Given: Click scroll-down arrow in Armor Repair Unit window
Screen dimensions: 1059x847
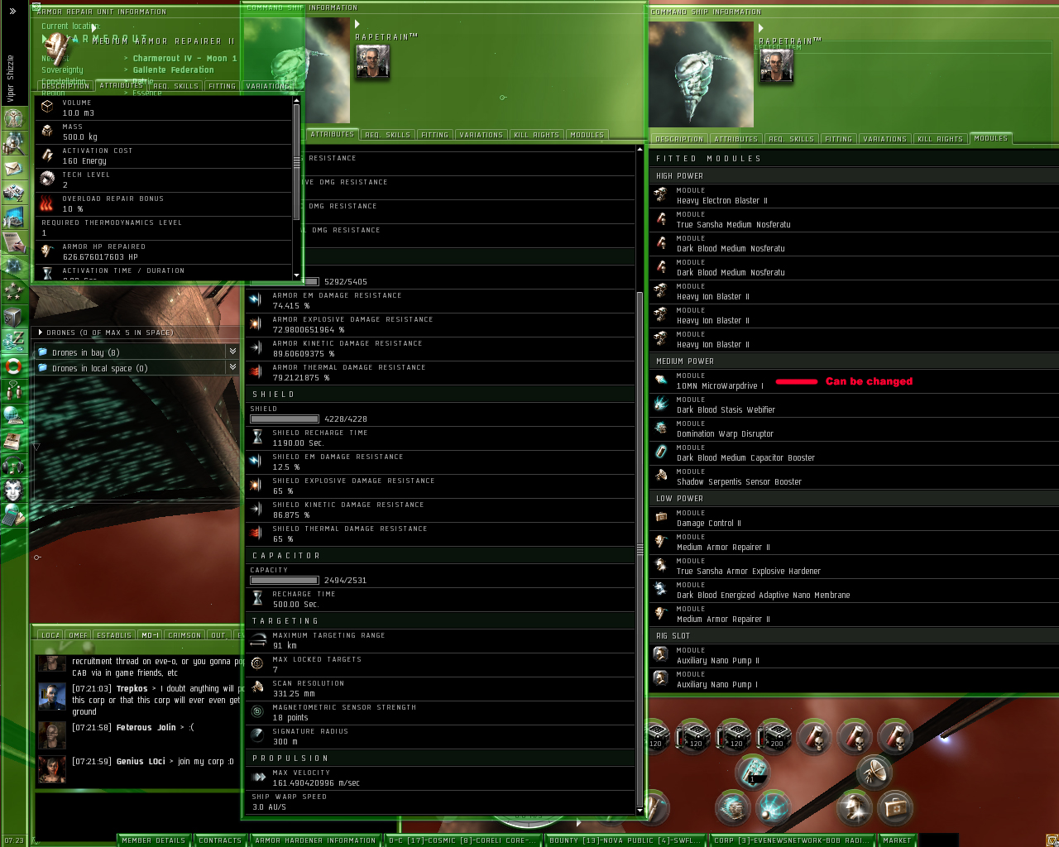Looking at the screenshot, I should coord(296,275).
